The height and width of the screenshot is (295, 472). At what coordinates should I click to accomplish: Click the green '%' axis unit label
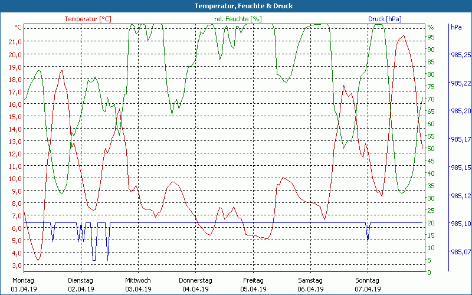(431, 27)
